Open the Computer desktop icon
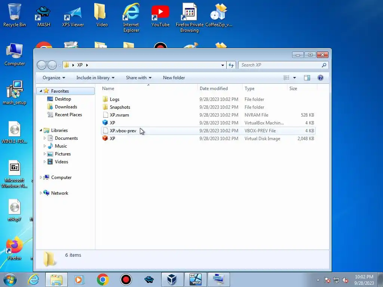Screen dimensions: 383x287 [15, 54]
